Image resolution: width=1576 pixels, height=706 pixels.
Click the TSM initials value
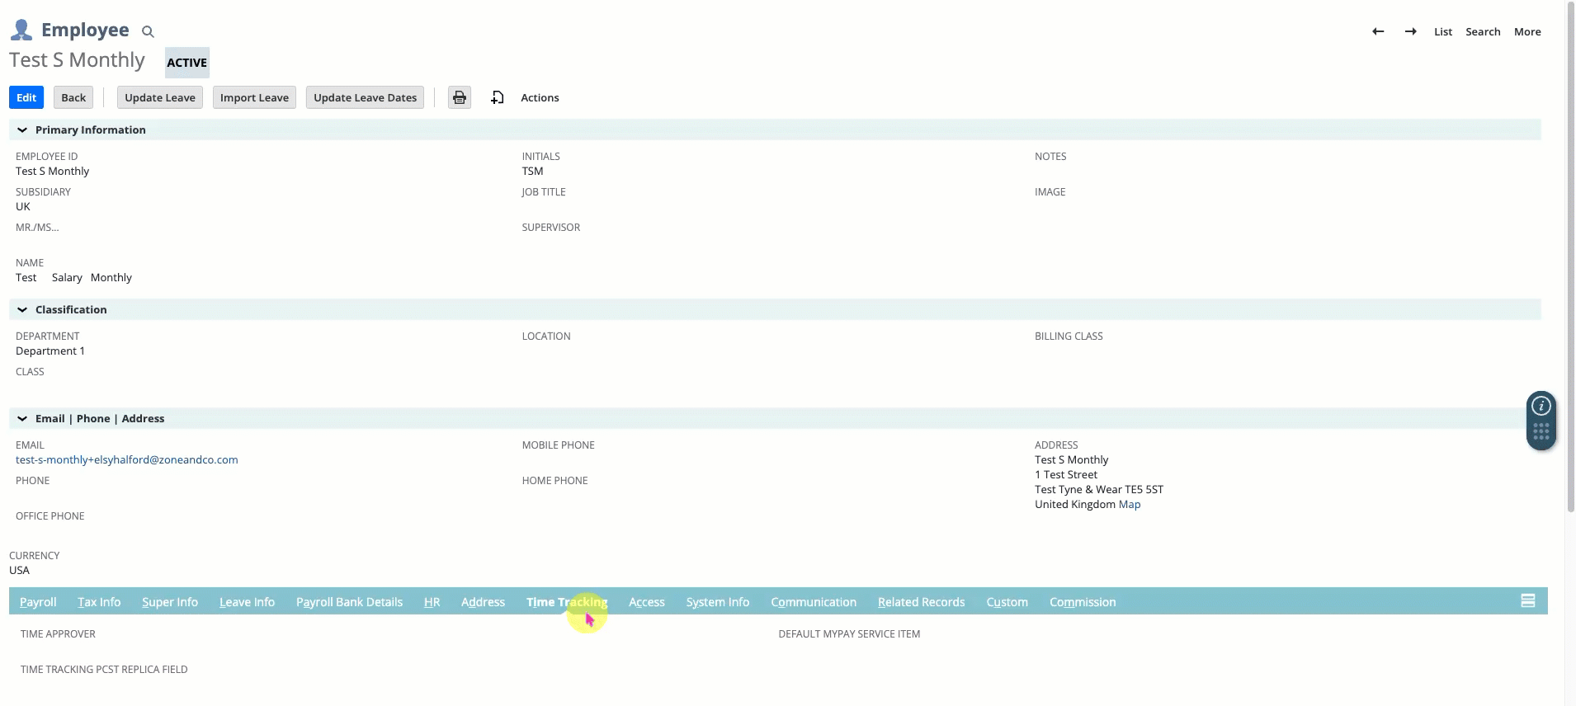(532, 171)
